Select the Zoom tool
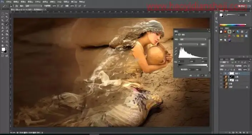This screenshot has height=135, width=252. (7, 45)
